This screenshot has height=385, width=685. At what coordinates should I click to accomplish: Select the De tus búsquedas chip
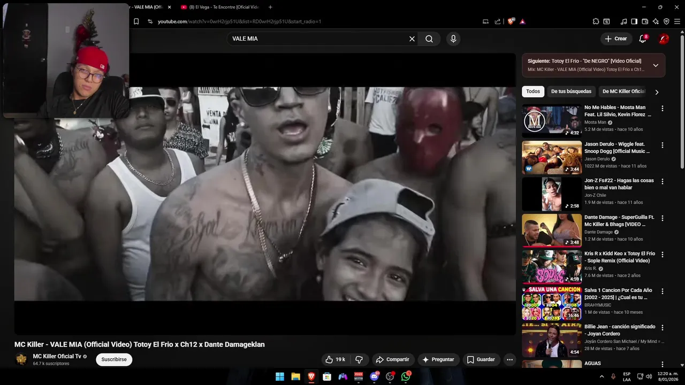571,91
